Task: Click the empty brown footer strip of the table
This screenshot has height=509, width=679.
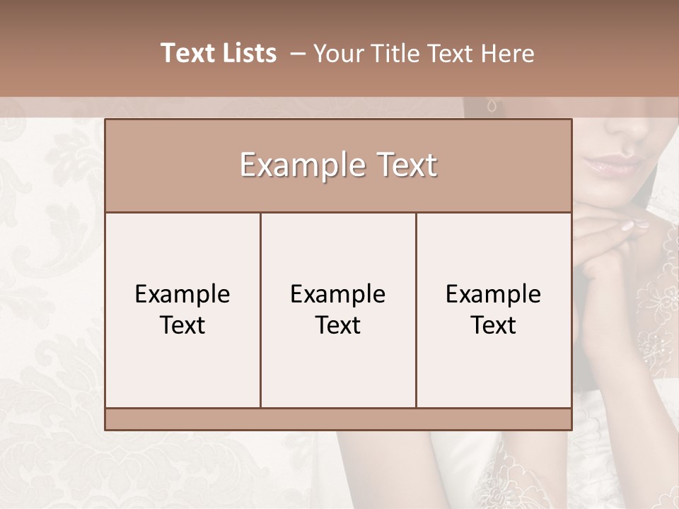Action: 338,419
